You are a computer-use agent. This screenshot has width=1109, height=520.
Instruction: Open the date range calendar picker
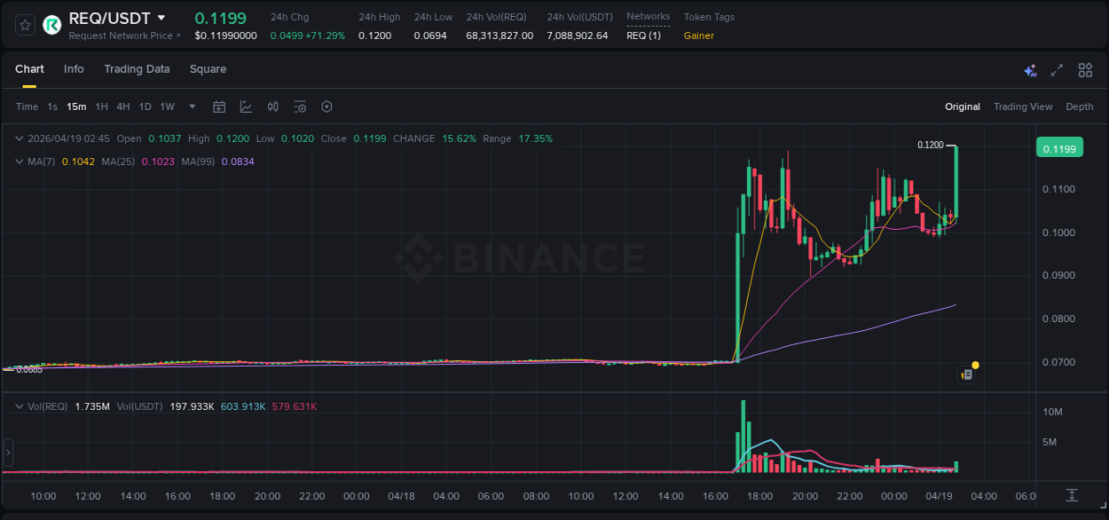point(219,106)
